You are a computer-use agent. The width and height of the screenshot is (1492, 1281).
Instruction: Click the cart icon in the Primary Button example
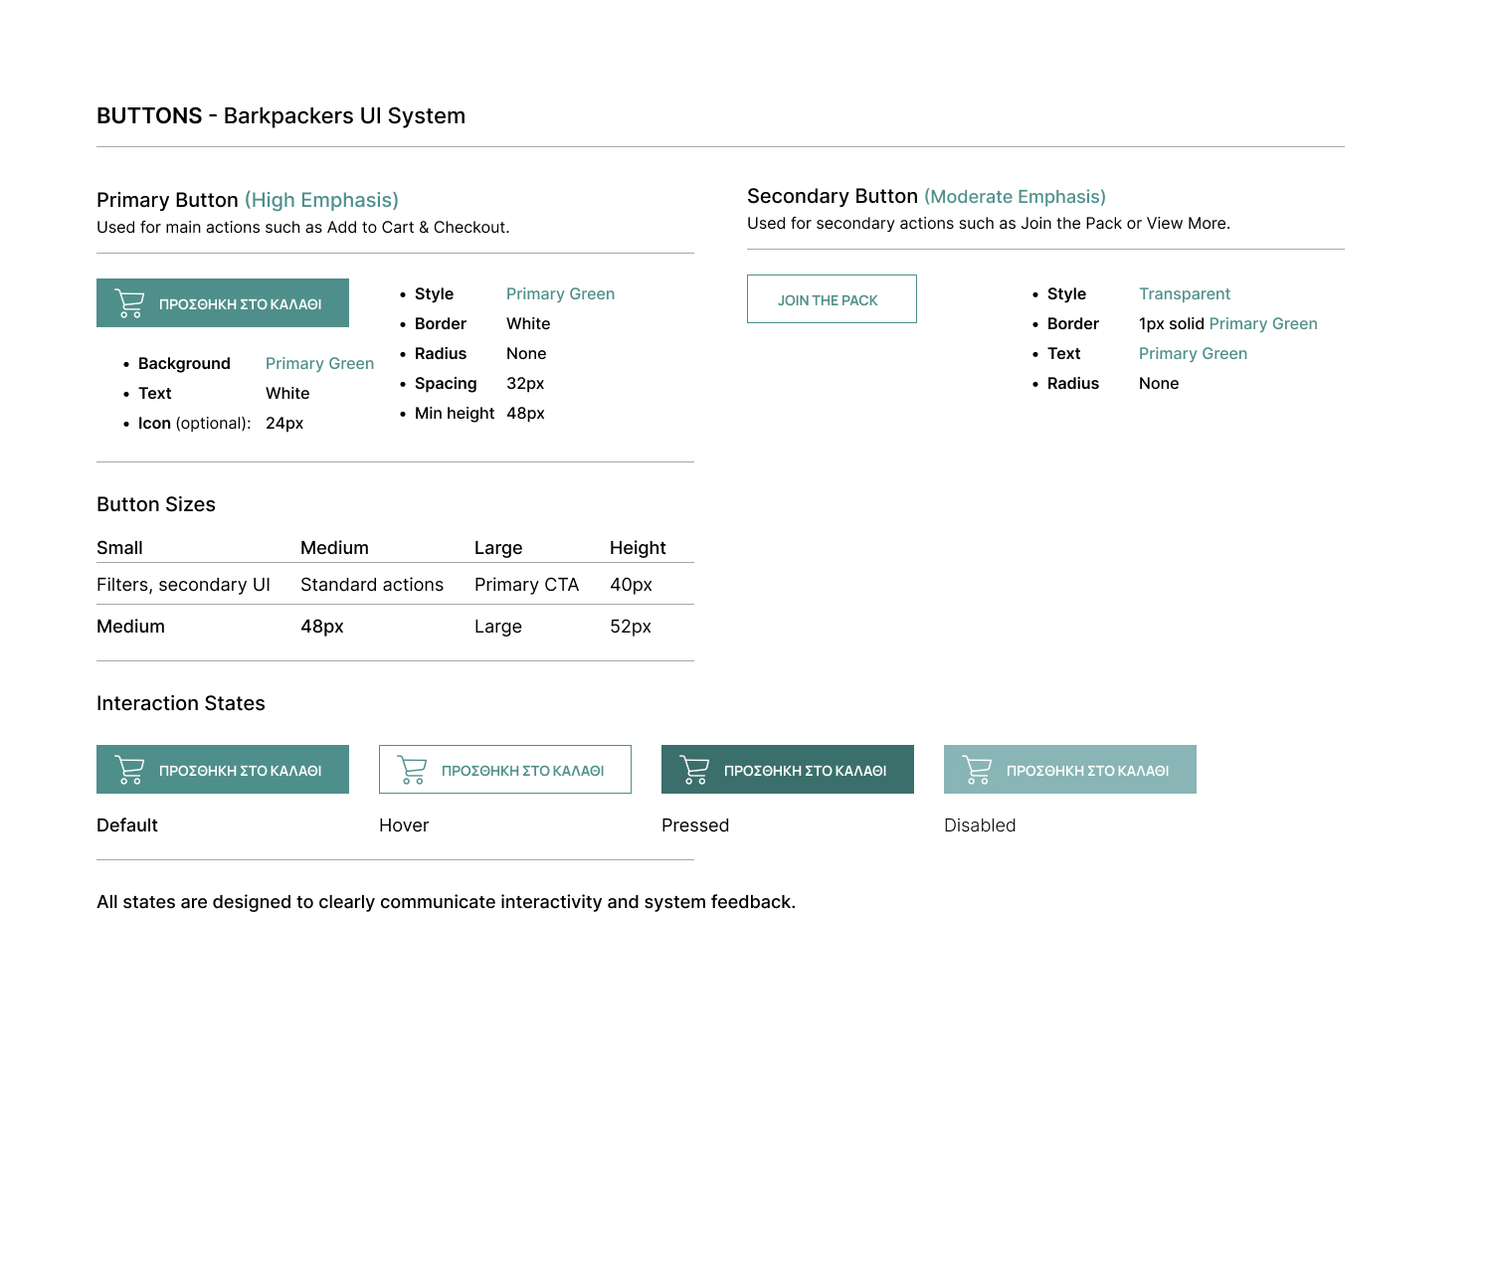(129, 303)
